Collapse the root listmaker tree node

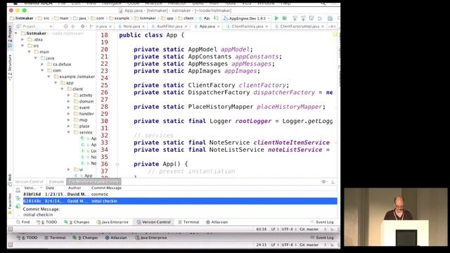coord(16,33)
